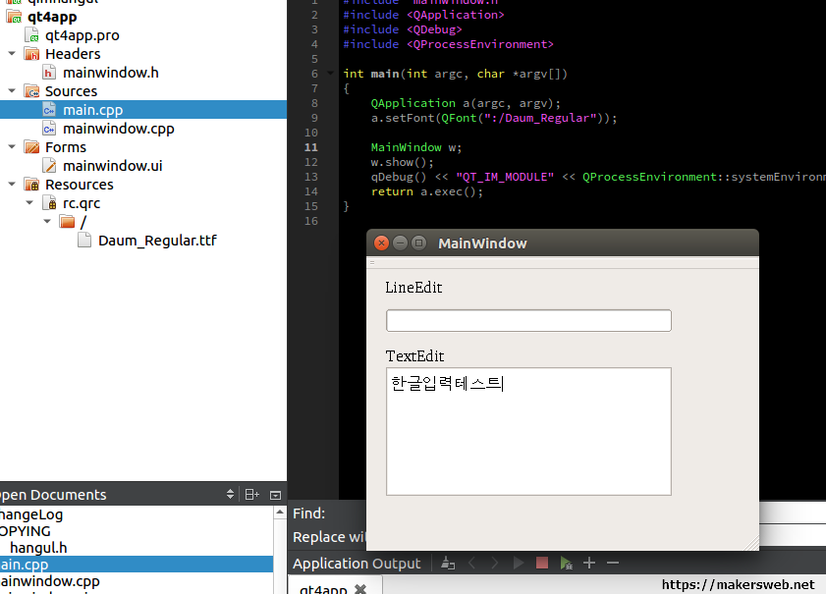
Task: Click the setFont code line
Action: coord(494,118)
